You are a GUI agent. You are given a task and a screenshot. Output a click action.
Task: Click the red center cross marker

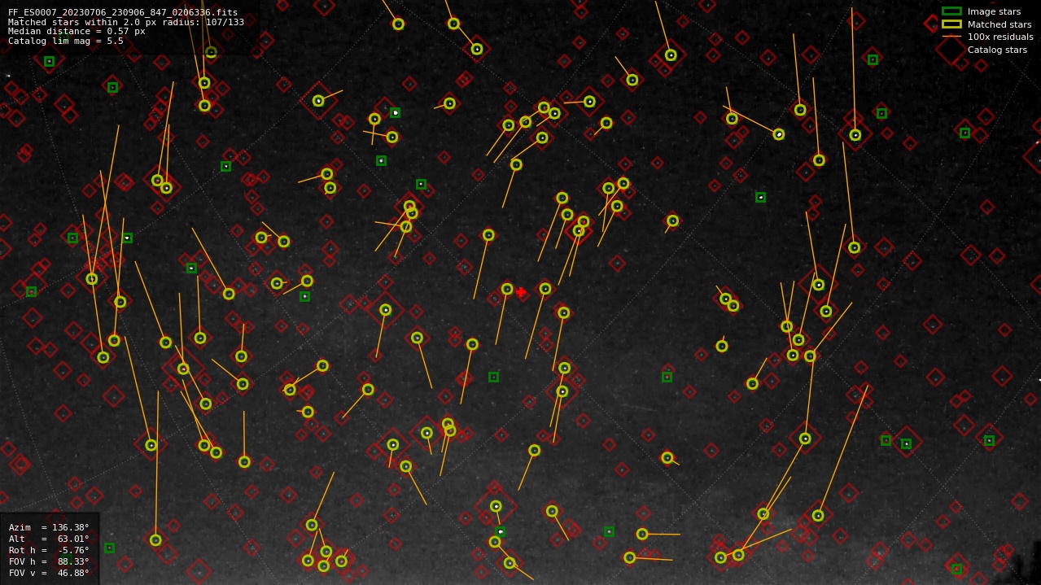(521, 292)
